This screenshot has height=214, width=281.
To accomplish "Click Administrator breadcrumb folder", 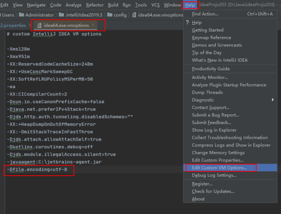I will (x=36, y=15).
